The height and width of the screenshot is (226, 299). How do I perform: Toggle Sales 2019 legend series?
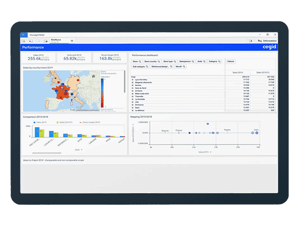40,121
